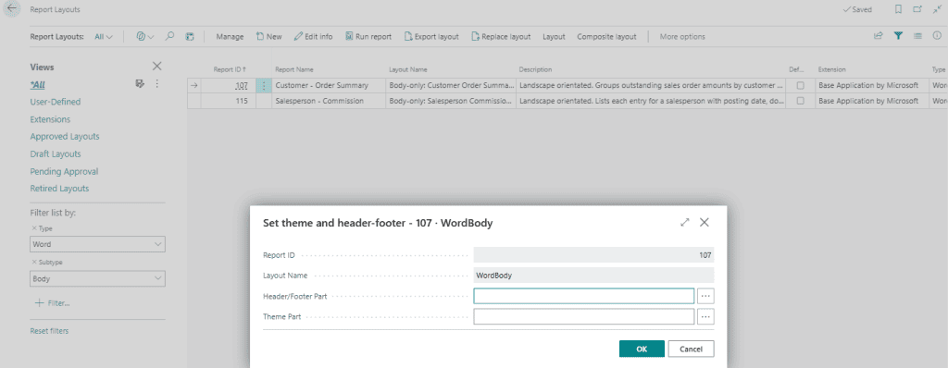Select the Draft Layouts view
948x368 pixels.
click(56, 154)
